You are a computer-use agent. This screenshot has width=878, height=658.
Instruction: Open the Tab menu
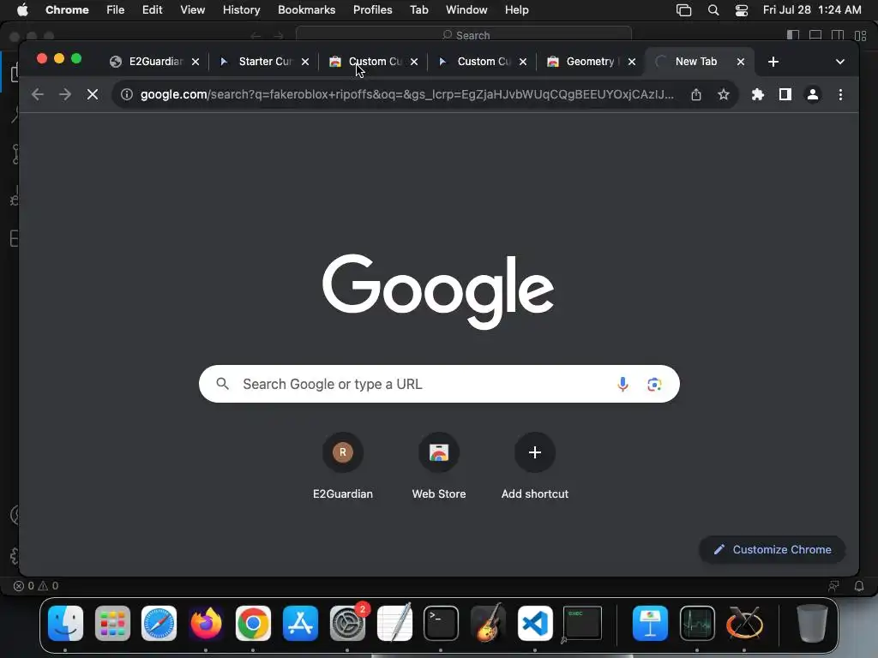(418, 10)
